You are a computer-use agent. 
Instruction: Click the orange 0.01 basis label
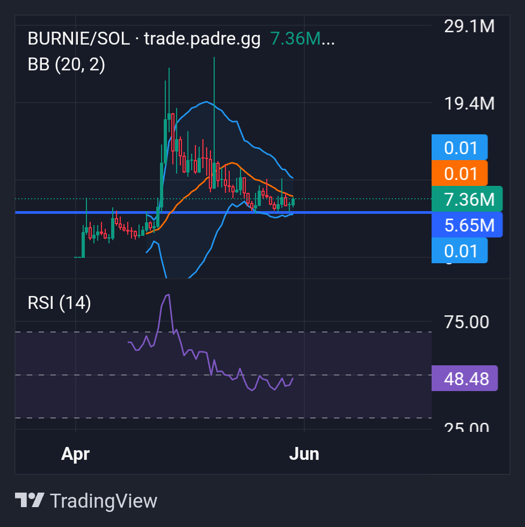(460, 173)
